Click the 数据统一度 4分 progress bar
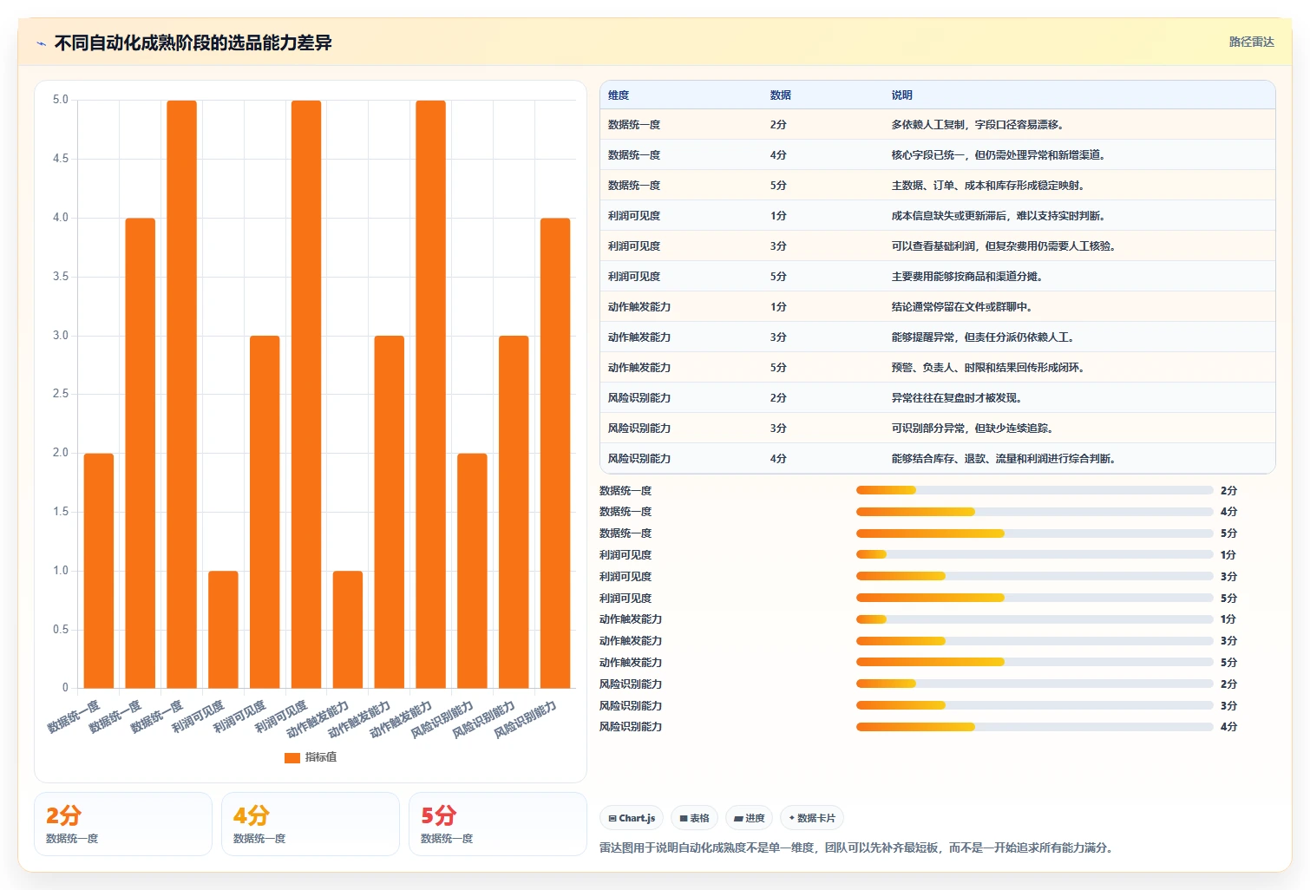The image size is (1310, 890). point(1034,512)
